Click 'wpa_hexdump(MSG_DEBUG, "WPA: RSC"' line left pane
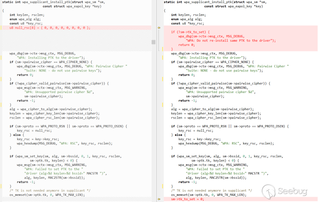Image resolution: width=318 pixels, height=202 pixels. tap(65, 143)
